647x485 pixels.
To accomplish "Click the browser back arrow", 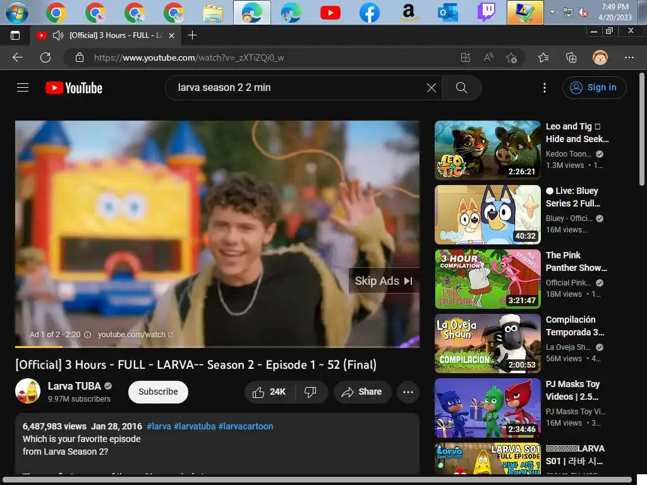I will [x=17, y=57].
